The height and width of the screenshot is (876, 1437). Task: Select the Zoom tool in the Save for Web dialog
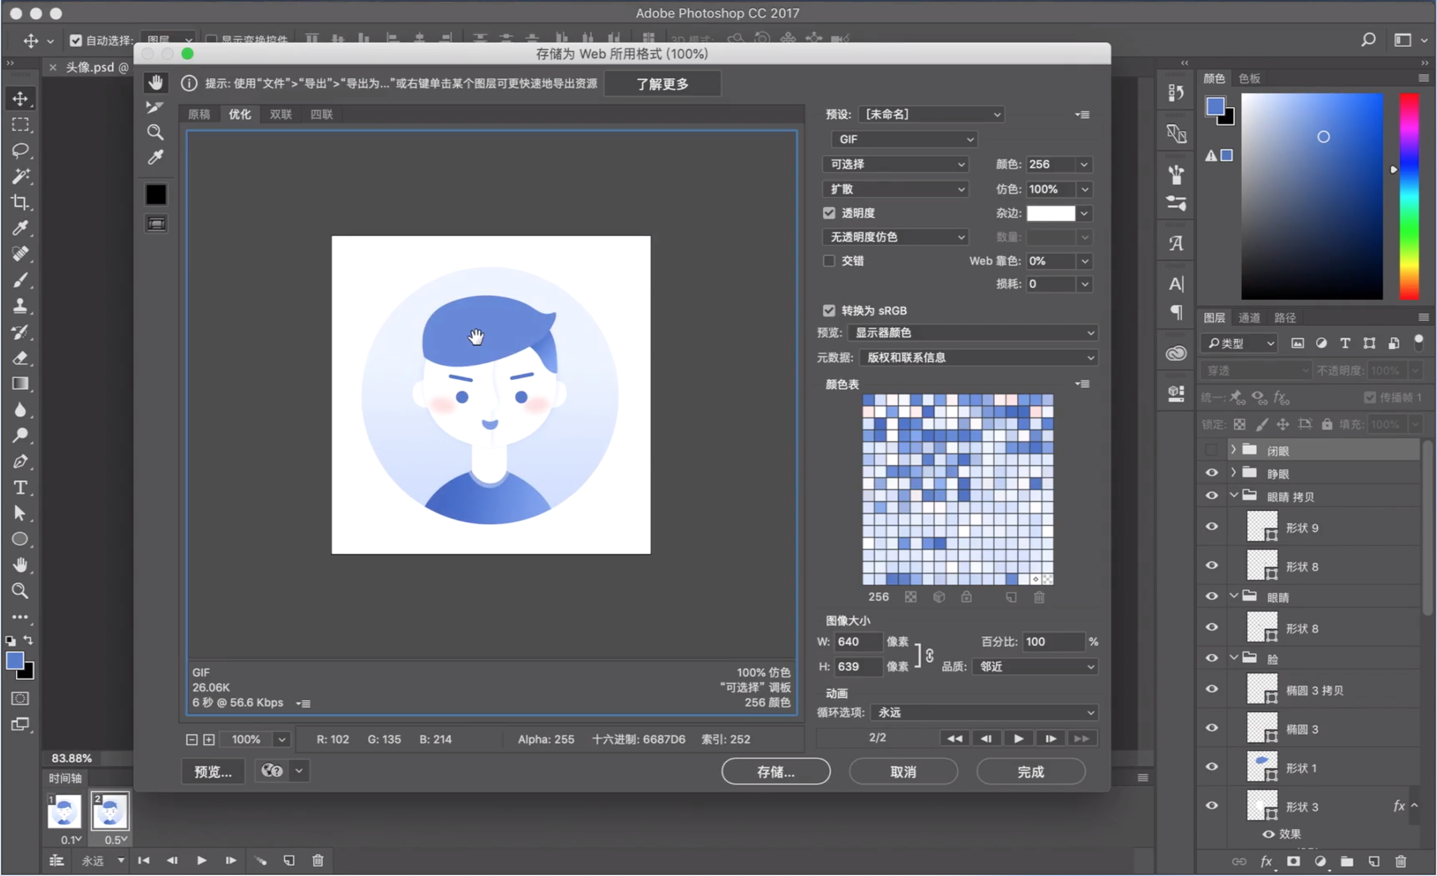155,133
